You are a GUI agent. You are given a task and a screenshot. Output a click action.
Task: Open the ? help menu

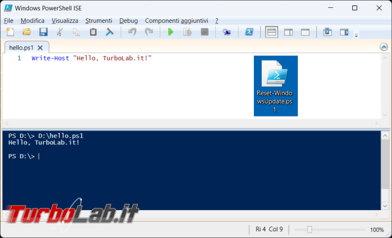tap(217, 21)
